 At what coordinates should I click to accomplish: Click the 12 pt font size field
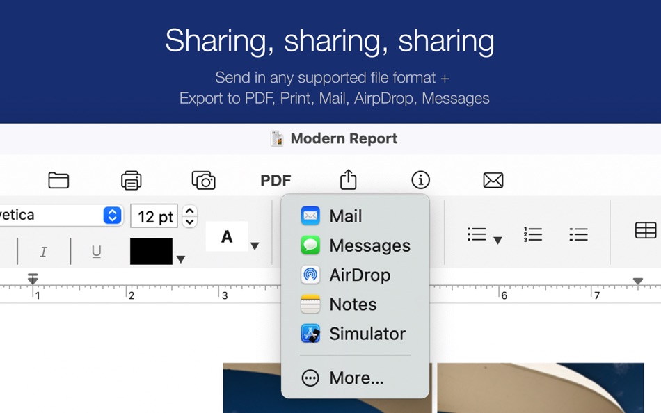(x=154, y=216)
